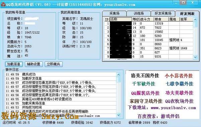Image resolution: width=201 pixels, height=127 pixels.
Task: Maximize the QQ恐龙时代伴侣 window
Action: 183,3
